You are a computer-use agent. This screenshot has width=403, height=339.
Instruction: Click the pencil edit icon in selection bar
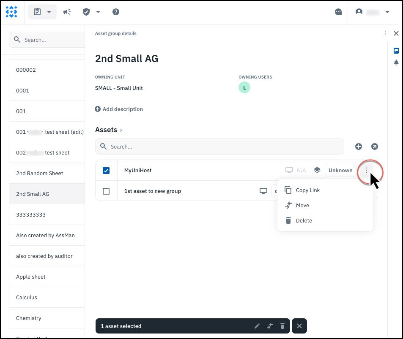257,326
